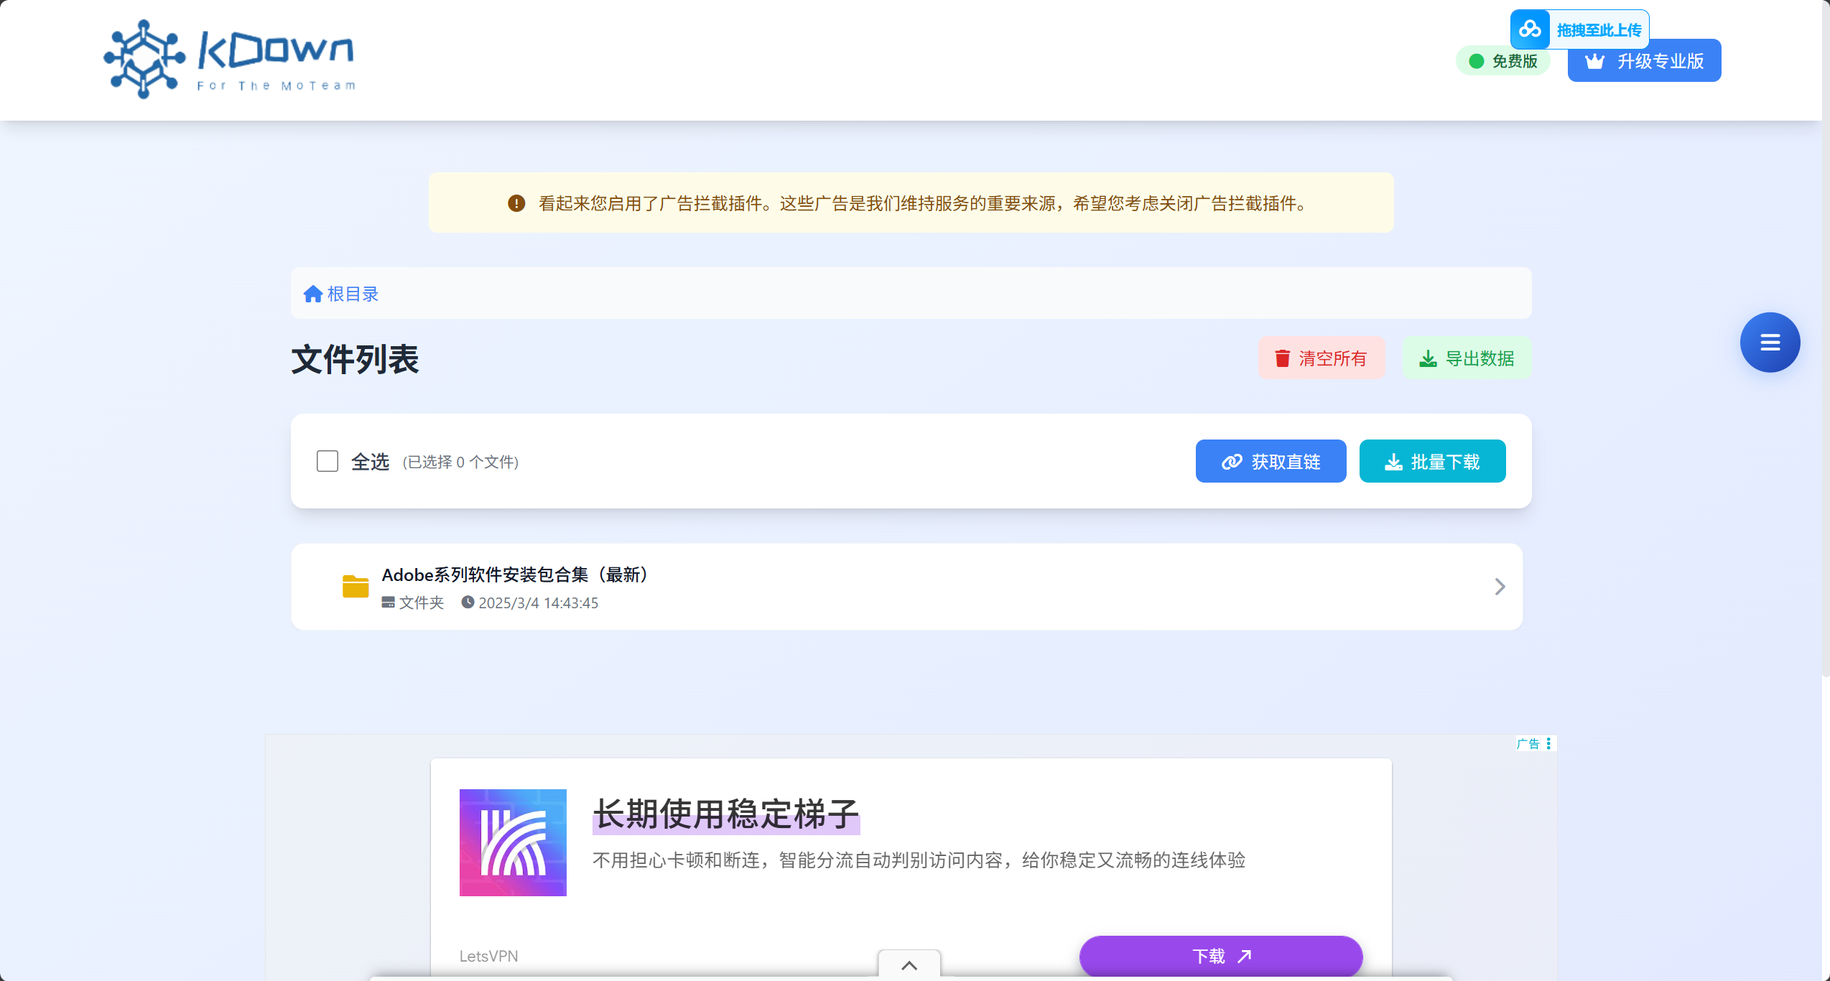The width and height of the screenshot is (1830, 981).
Task: Click the LetsVPN ad logo image
Action: pyautogui.click(x=513, y=842)
